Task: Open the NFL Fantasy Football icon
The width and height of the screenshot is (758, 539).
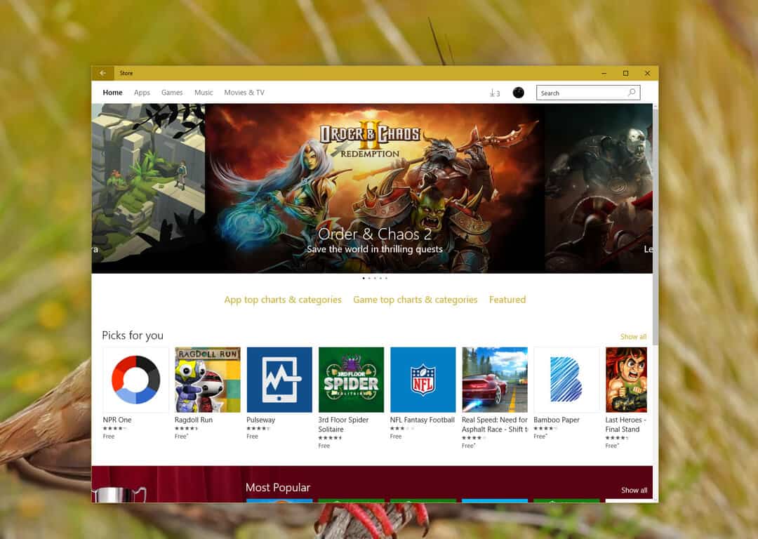Action: pos(423,380)
